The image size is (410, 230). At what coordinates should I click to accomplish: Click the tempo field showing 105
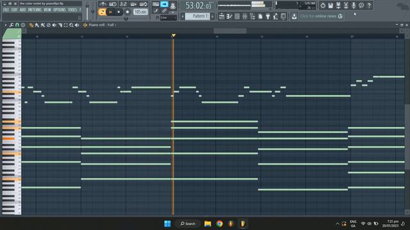point(140,12)
